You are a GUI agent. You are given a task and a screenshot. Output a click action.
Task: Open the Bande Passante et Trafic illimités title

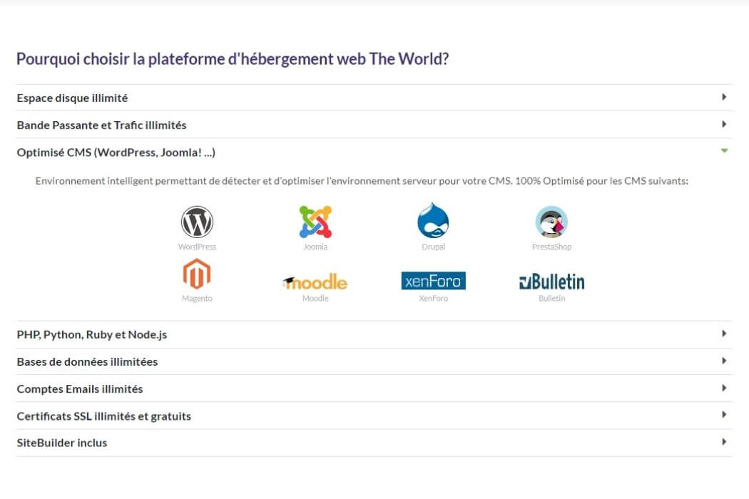[101, 125]
